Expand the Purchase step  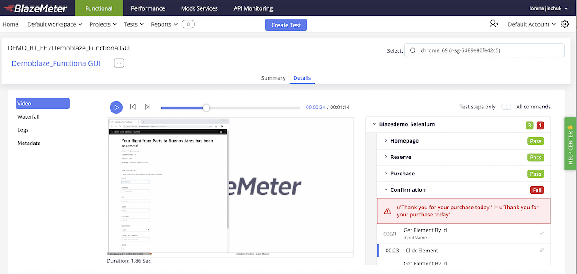point(385,174)
